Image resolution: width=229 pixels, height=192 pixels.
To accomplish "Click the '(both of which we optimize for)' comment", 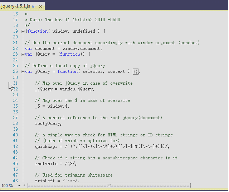I will click(77, 141).
